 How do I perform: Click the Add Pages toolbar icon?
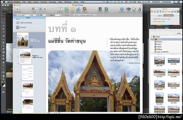tap(17, 9)
